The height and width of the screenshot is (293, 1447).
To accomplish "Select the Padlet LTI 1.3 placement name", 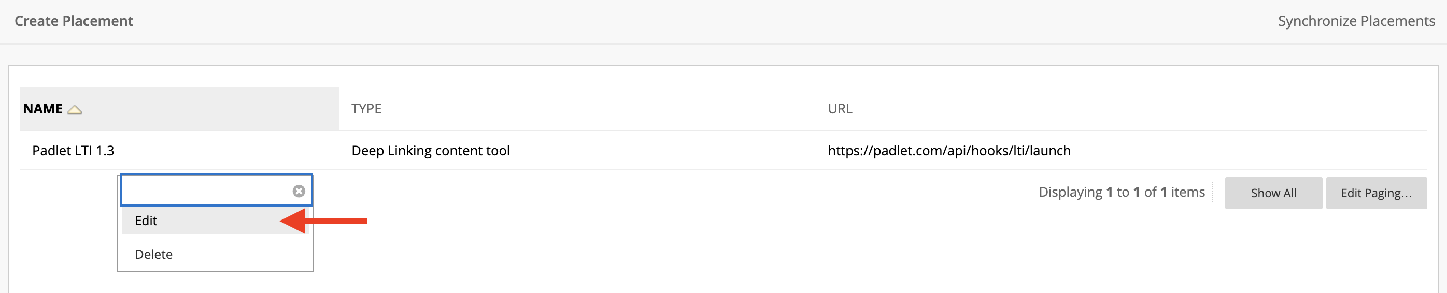I will coord(73,151).
